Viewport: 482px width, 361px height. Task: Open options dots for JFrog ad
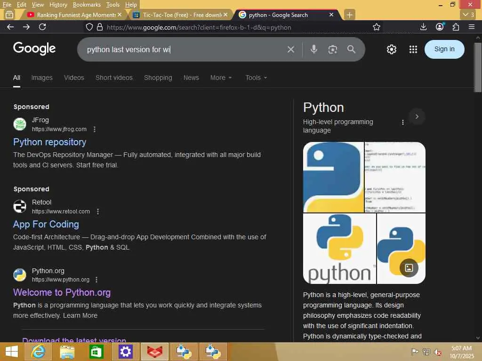(x=94, y=129)
